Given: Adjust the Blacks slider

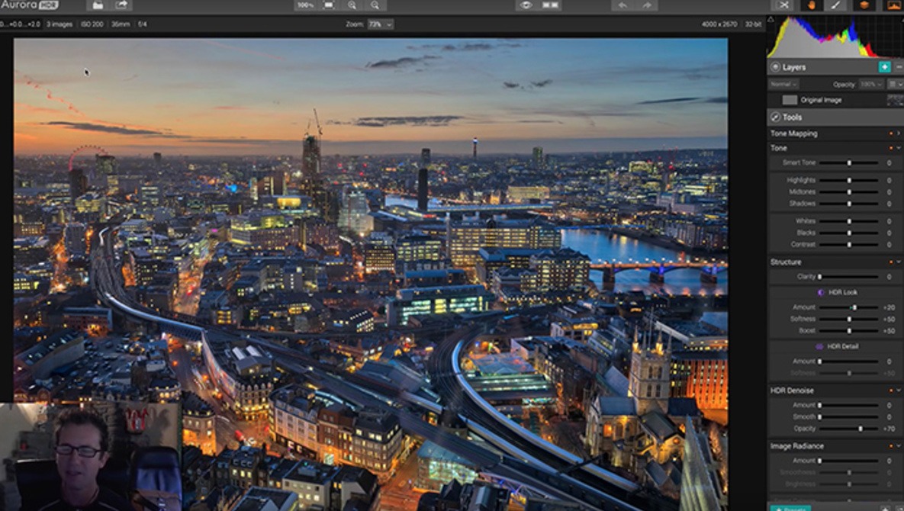Looking at the screenshot, I should (848, 233).
